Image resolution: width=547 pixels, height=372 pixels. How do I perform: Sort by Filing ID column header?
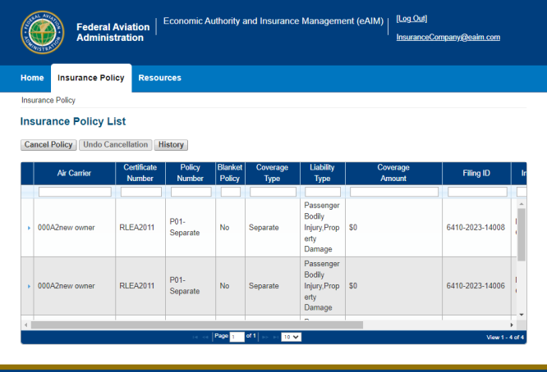476,173
